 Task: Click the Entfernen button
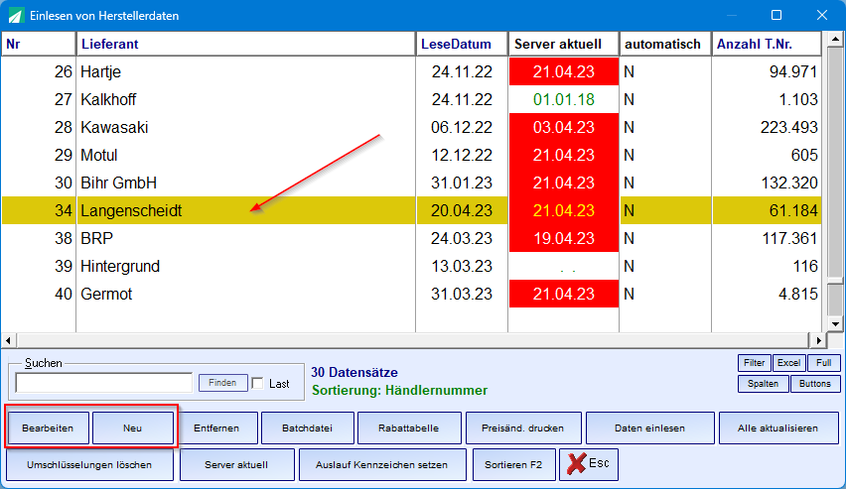pos(216,428)
